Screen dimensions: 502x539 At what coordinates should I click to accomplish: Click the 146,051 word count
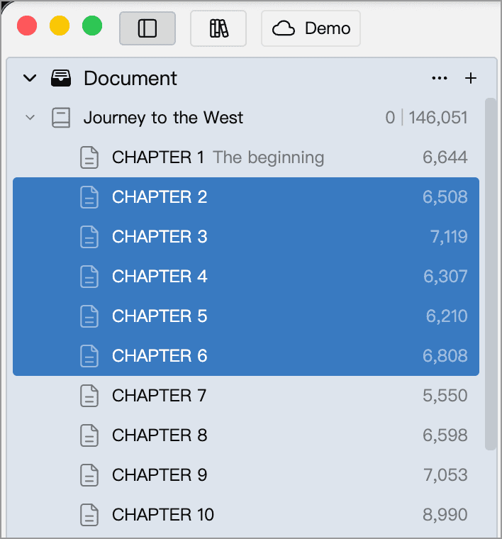(438, 118)
